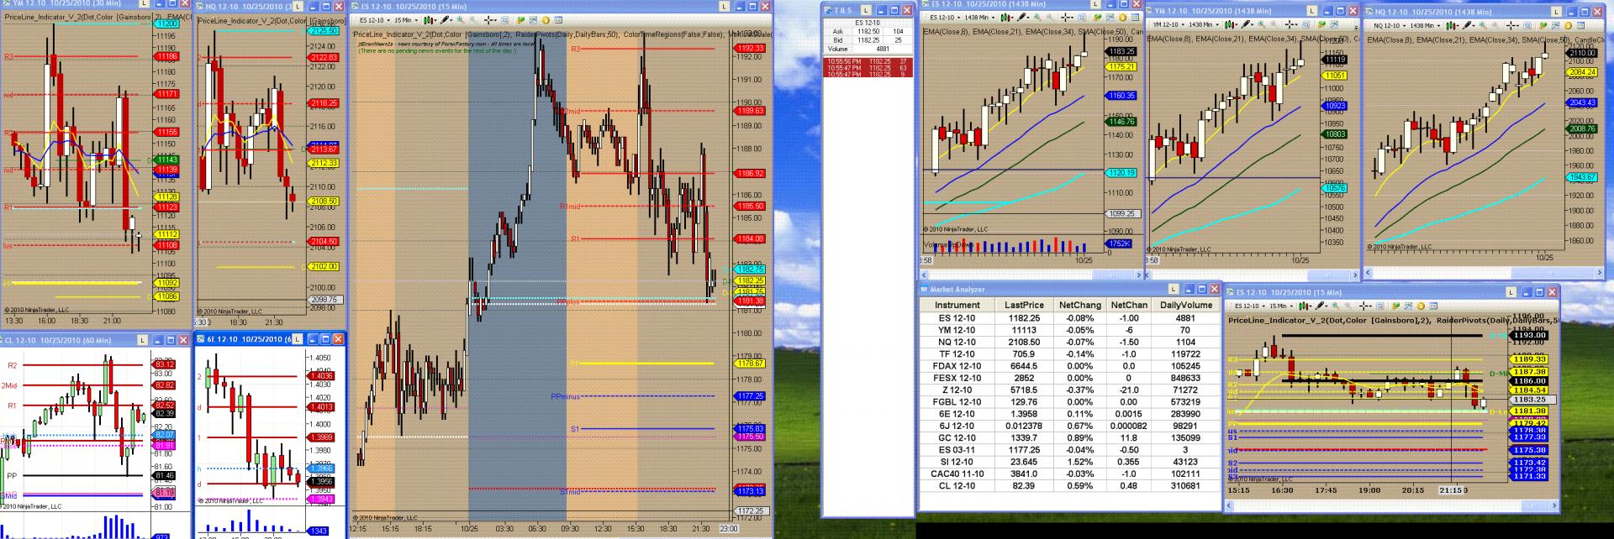Click blue 1175.83 S1 price marker on large ES chart
Image resolution: width=1614 pixels, height=539 pixels.
[x=751, y=428]
